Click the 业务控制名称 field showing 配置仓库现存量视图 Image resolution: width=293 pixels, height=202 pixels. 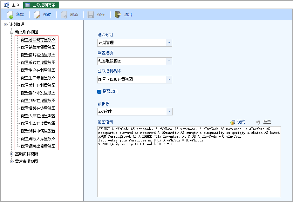(x=135, y=80)
